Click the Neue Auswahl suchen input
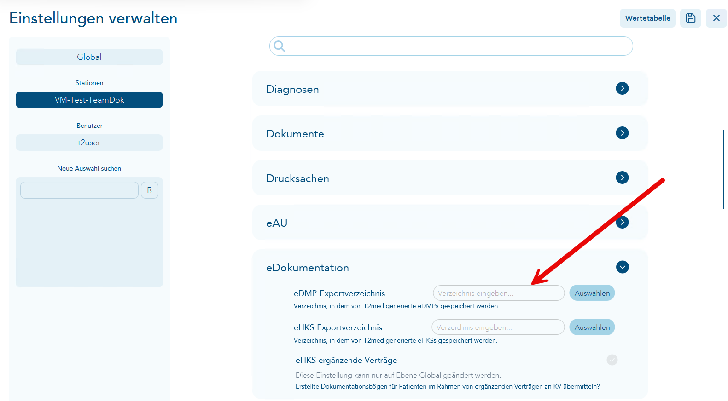728x401 pixels. pos(79,190)
